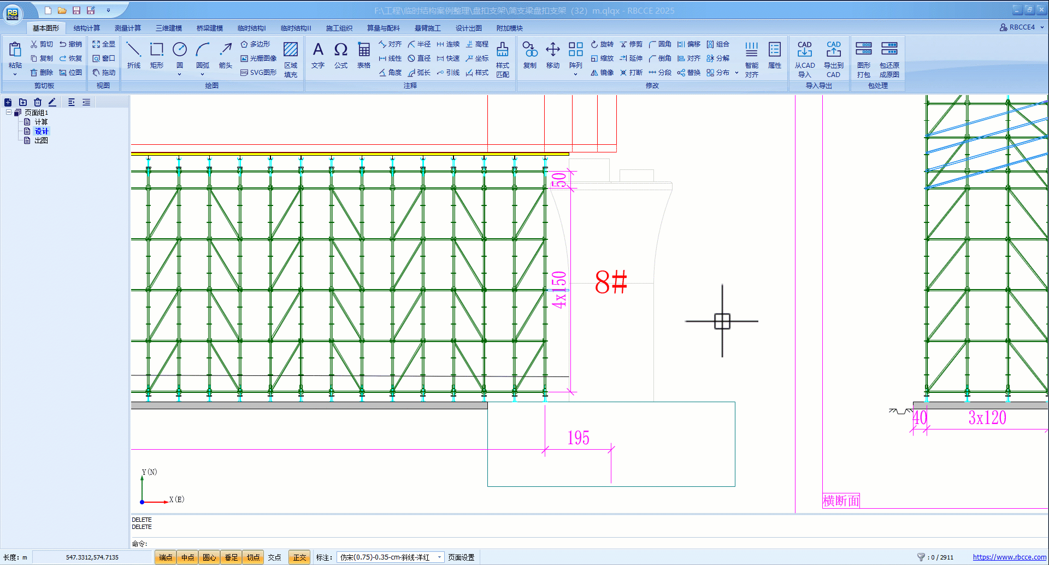Open the 标注 style dropdown
This screenshot has height=565, width=1049.
439,557
